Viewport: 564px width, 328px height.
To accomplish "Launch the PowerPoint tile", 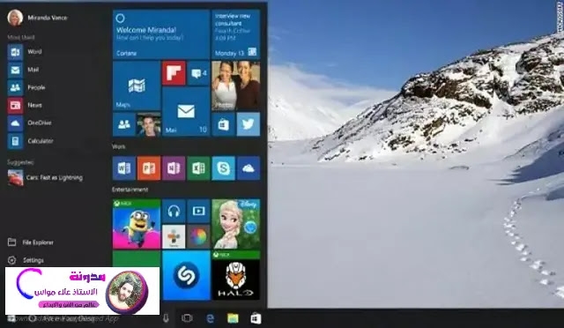I will point(149,168).
